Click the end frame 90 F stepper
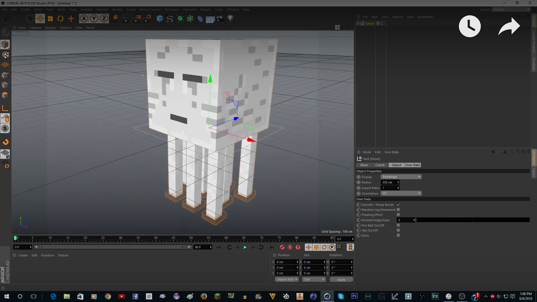This screenshot has height=302, width=537. point(211,247)
